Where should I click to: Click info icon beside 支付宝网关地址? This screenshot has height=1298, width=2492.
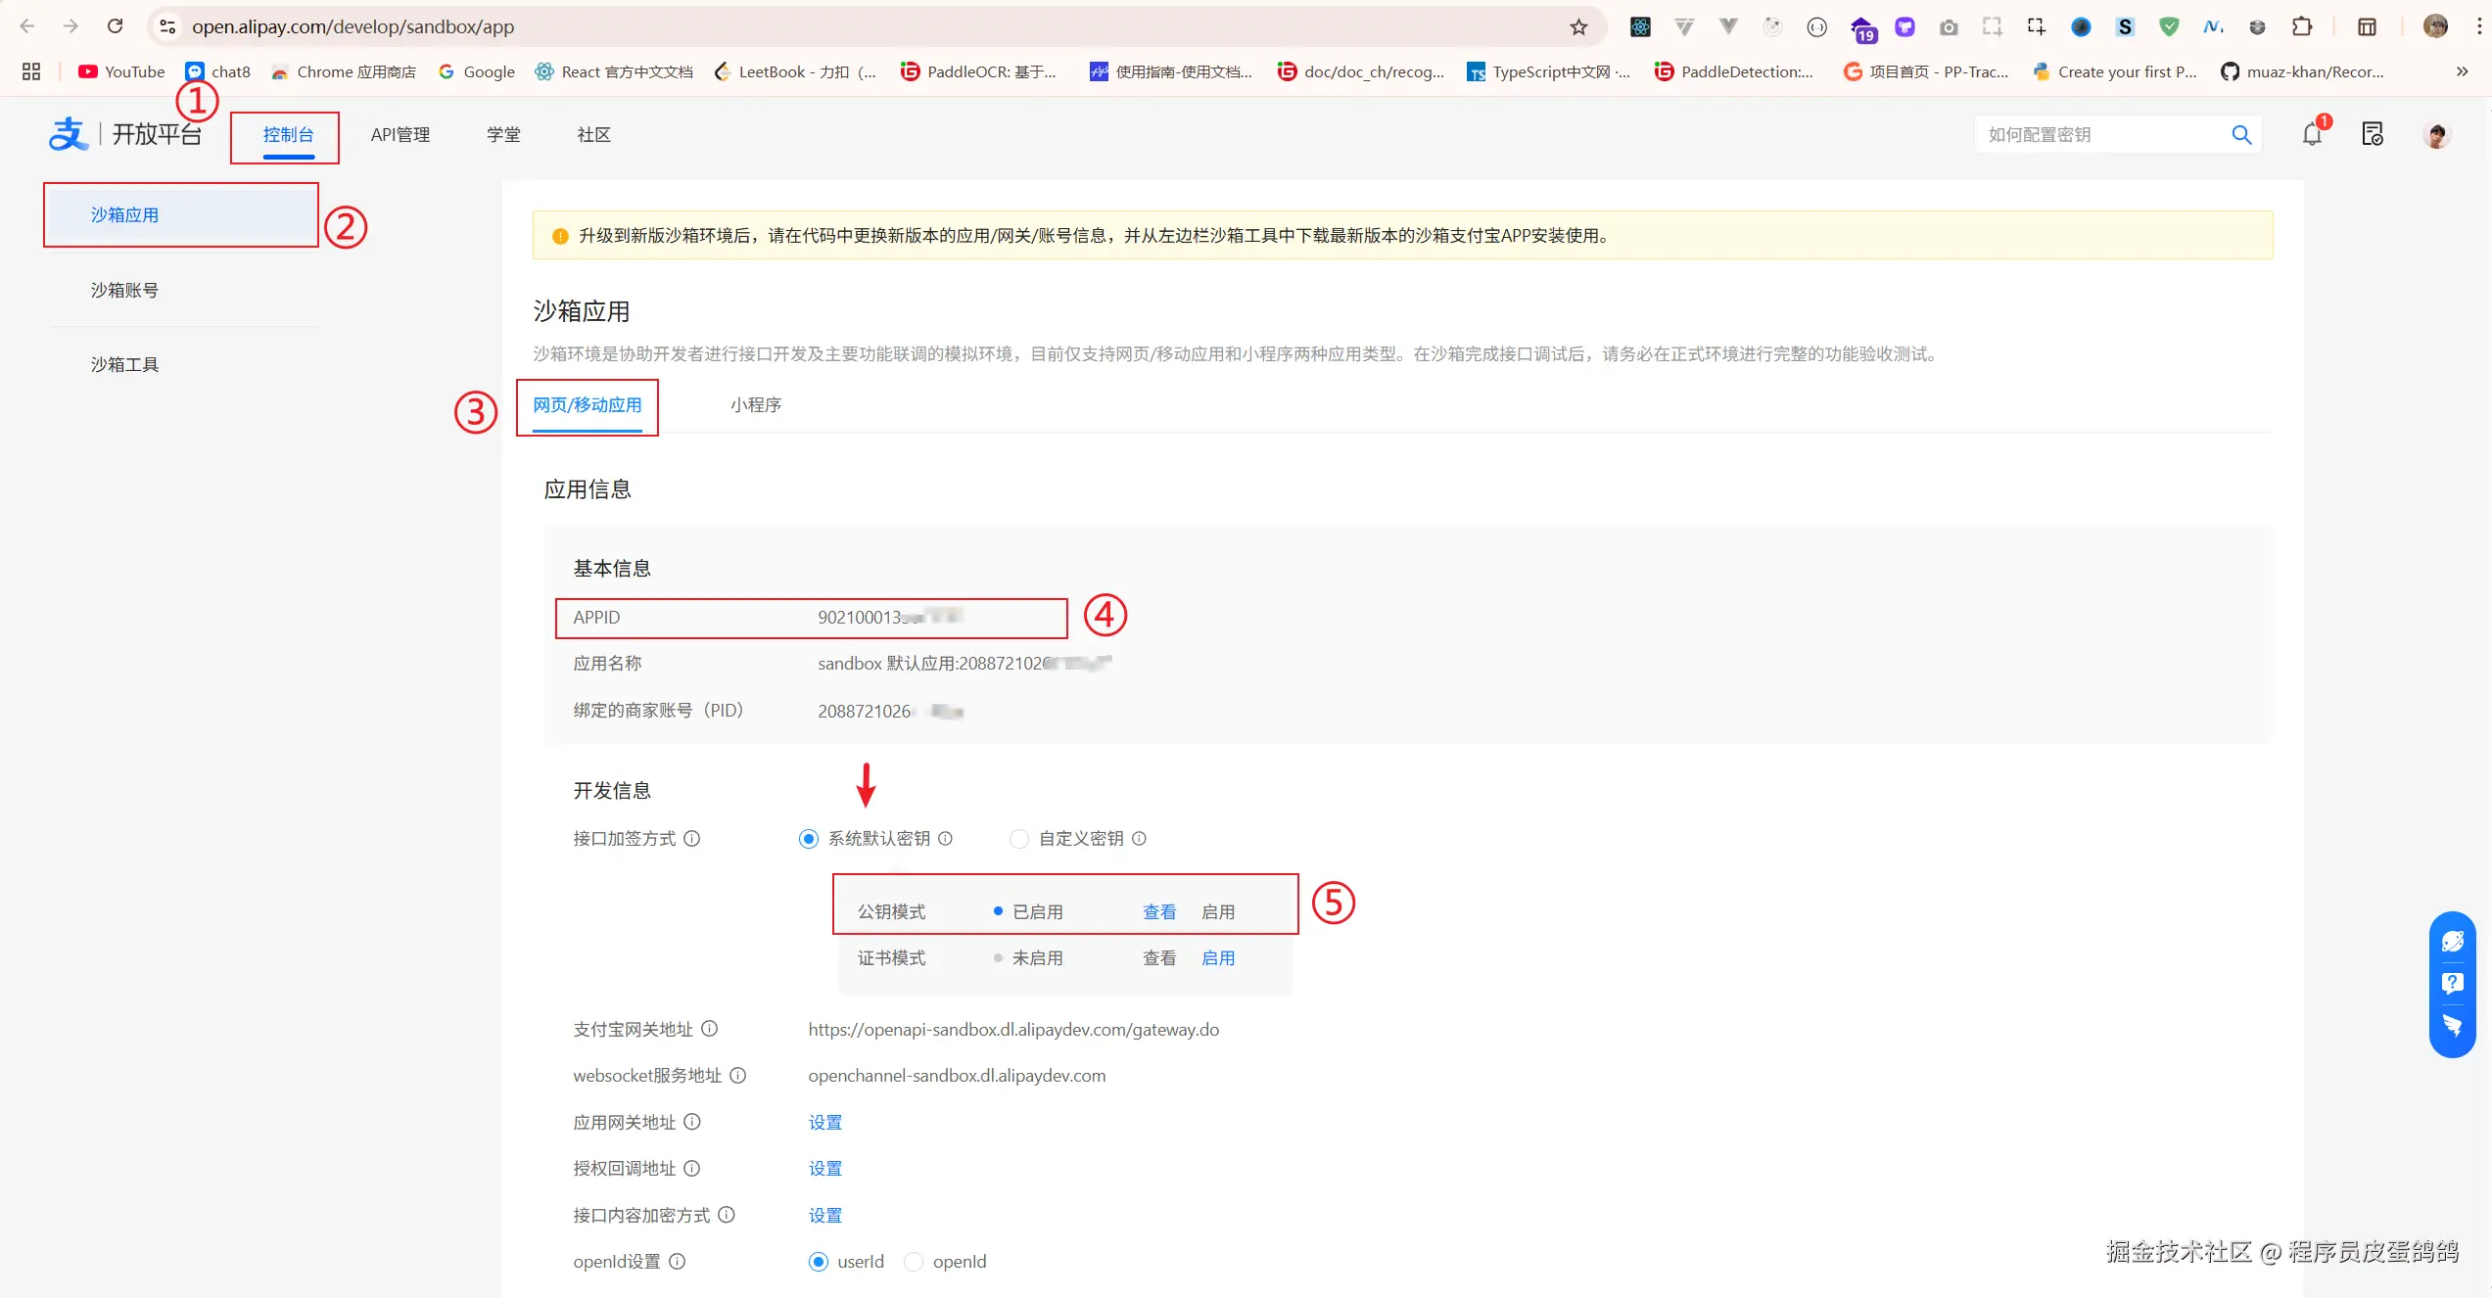(x=709, y=1029)
